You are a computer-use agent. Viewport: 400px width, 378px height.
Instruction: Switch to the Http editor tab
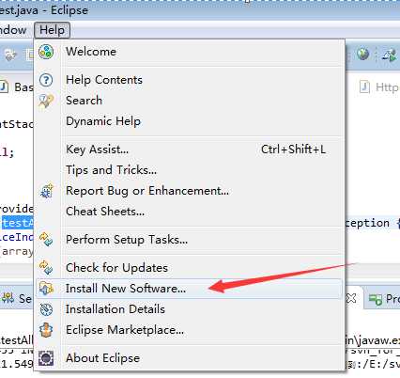379,87
